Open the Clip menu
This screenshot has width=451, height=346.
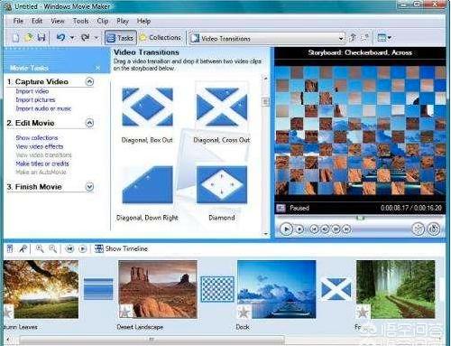(x=103, y=21)
